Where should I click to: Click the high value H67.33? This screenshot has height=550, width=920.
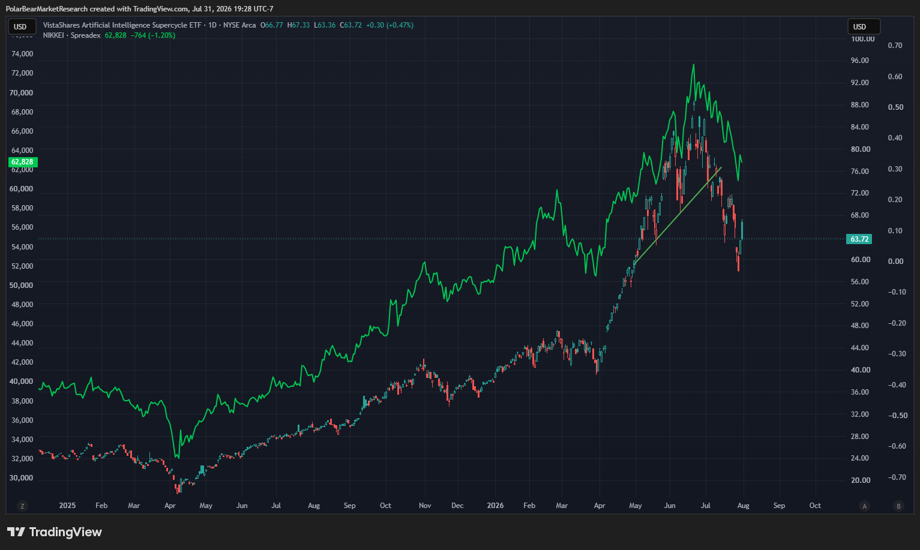[x=298, y=25]
